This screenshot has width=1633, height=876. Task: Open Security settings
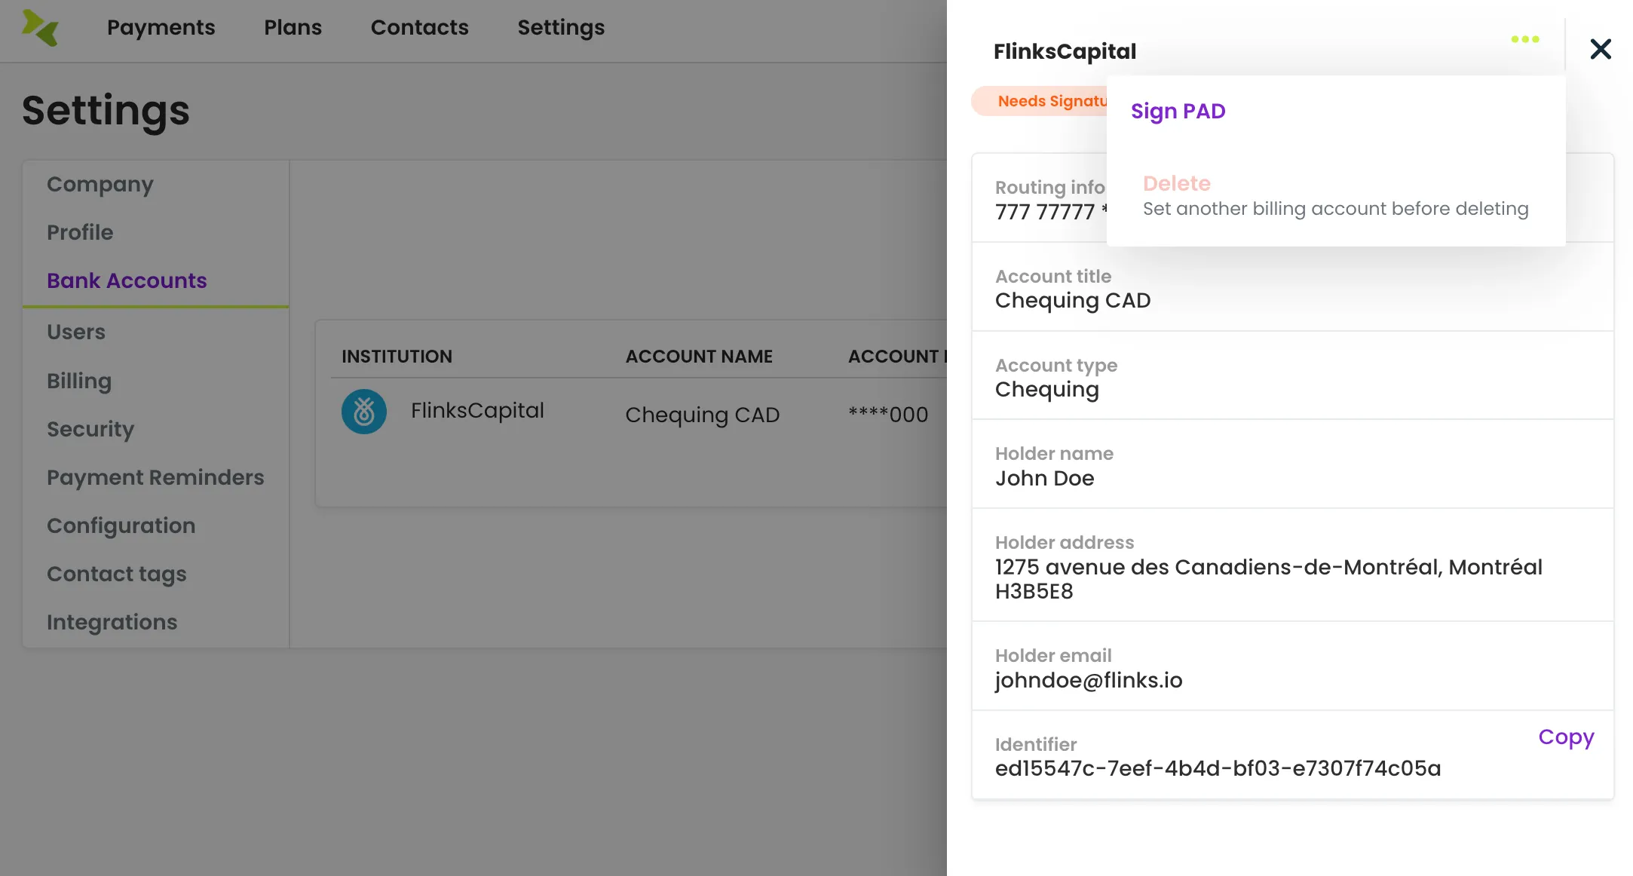click(90, 429)
